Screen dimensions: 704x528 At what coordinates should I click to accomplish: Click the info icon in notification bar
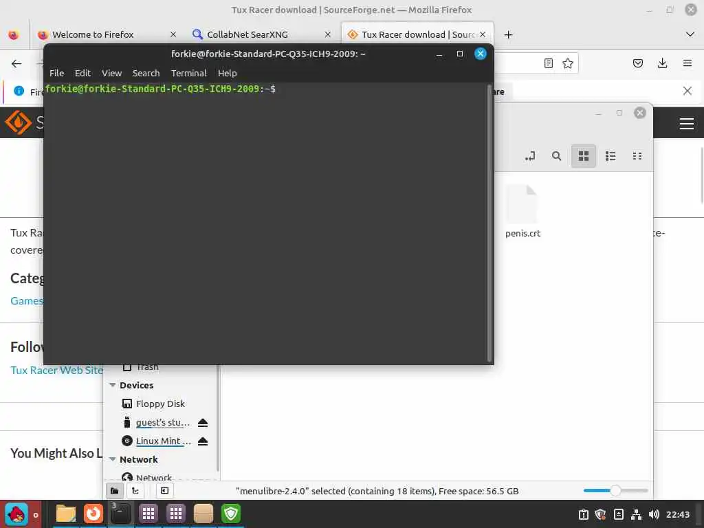19,91
